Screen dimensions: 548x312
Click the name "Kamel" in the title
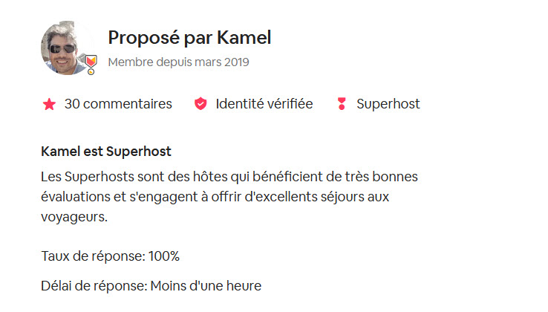coord(246,37)
